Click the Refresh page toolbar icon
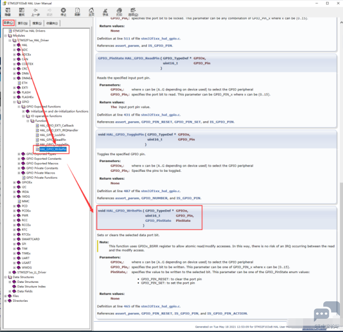Screen dimensions: 343x332 (x=78, y=12)
